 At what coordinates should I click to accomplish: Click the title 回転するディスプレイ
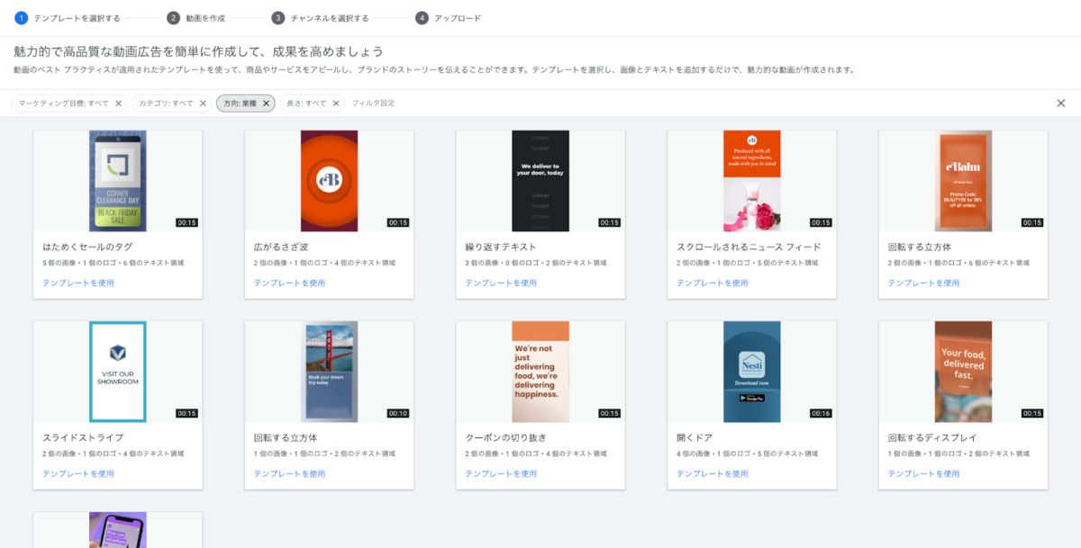click(933, 437)
